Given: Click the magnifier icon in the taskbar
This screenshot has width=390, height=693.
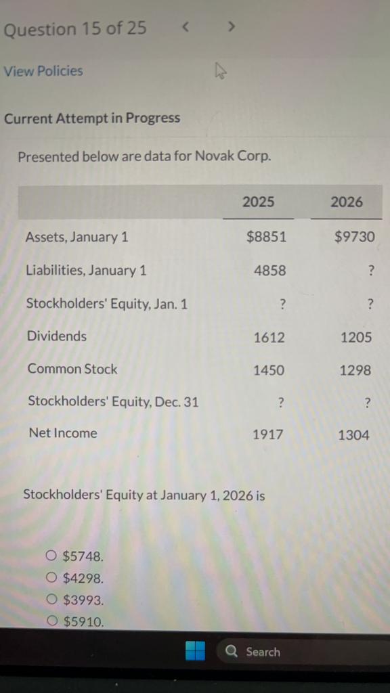Looking at the screenshot, I should [x=231, y=651].
